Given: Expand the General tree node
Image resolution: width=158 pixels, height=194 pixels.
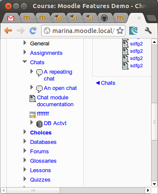Looking at the screenshot, I should pyautogui.click(x=25, y=43).
